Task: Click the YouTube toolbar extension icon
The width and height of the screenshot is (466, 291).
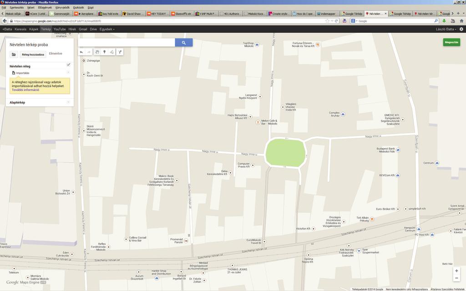Action: (453, 21)
